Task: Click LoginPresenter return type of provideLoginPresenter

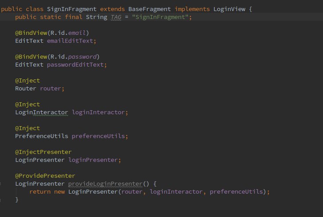Action: 40,184
